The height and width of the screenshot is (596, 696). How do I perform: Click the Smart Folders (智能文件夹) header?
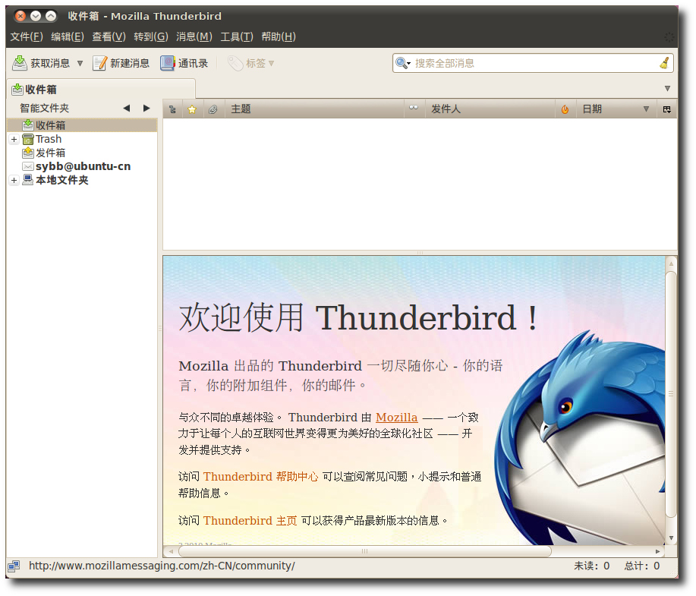[x=44, y=108]
